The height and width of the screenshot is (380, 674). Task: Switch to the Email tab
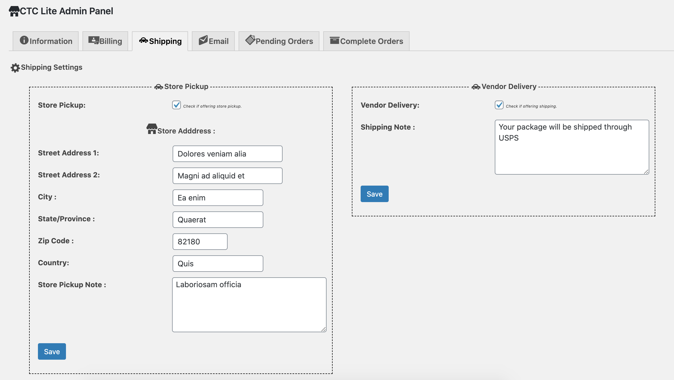pyautogui.click(x=213, y=41)
